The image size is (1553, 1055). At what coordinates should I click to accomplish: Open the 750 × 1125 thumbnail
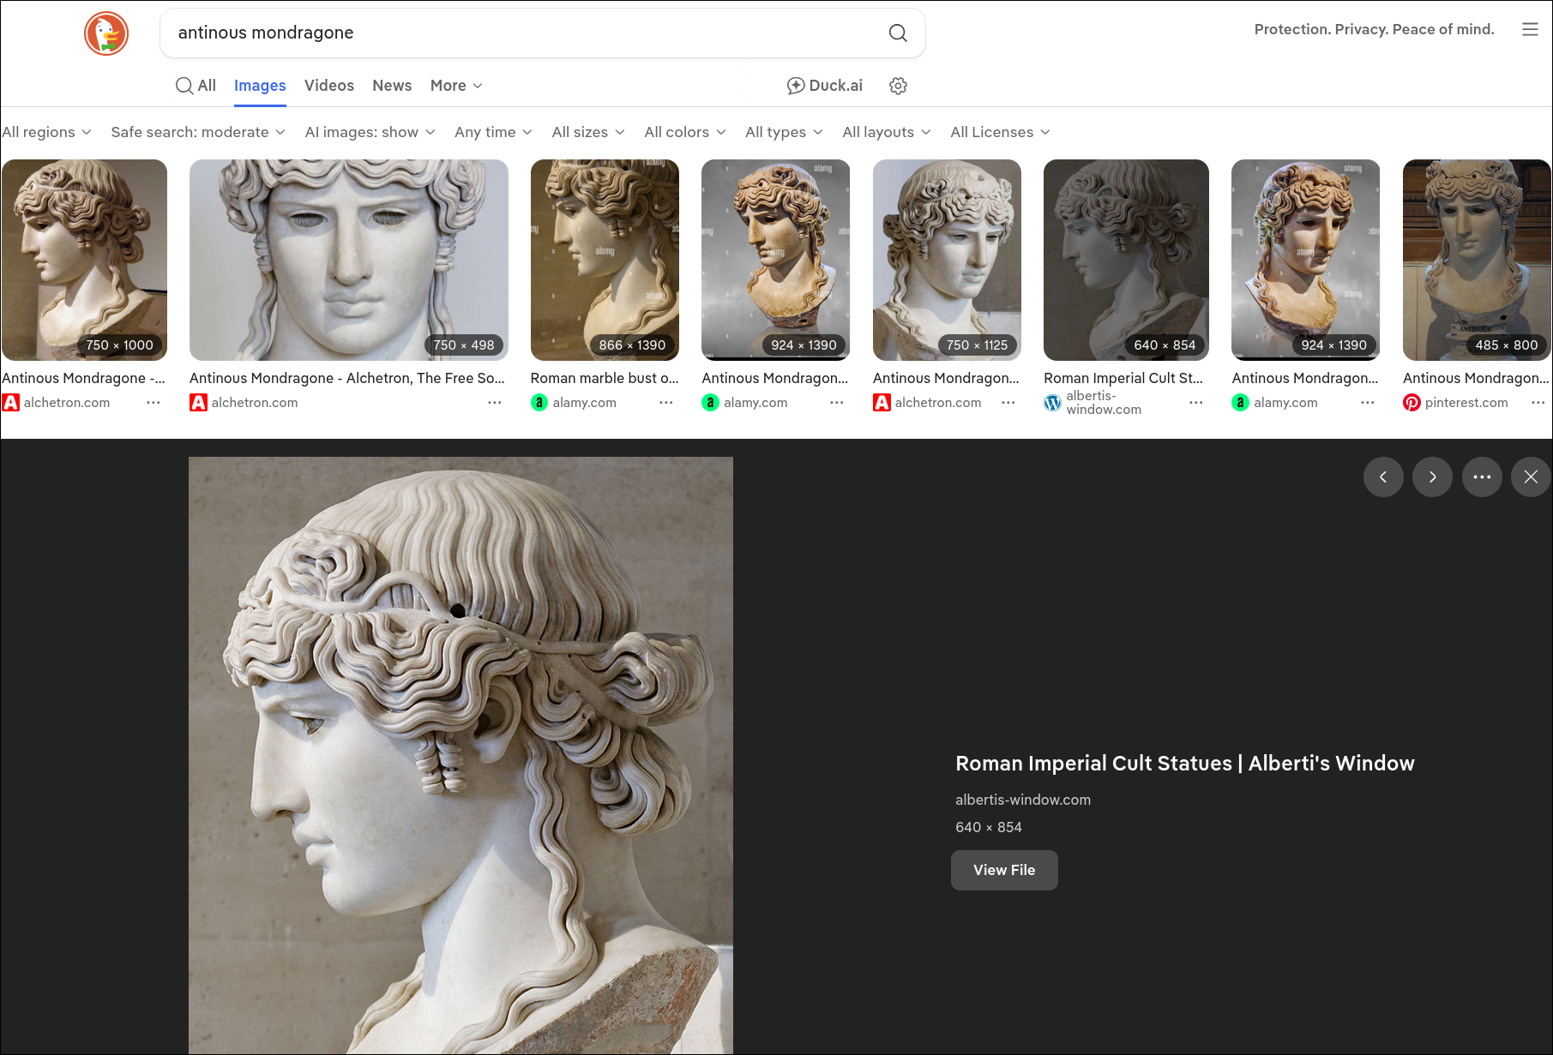(x=947, y=260)
